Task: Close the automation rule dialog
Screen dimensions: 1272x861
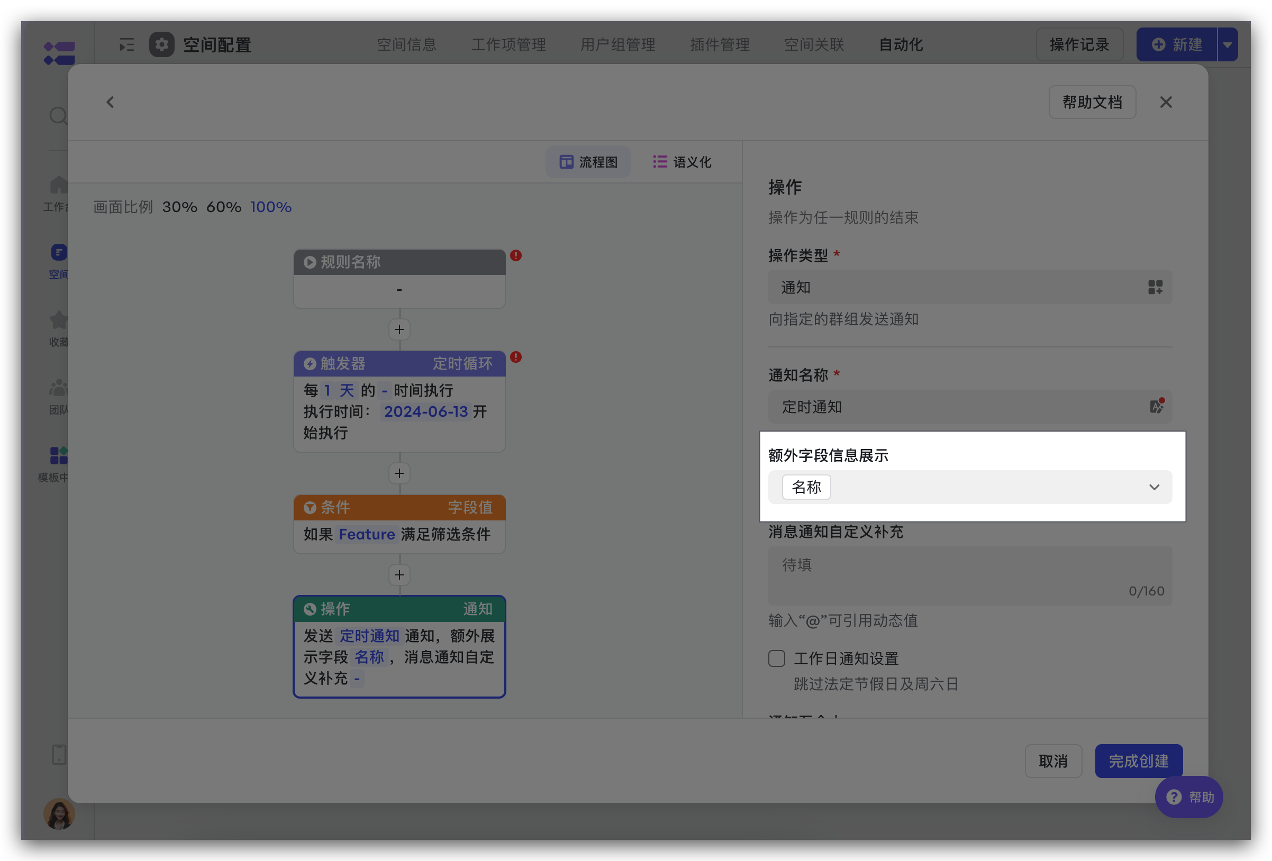Action: [1166, 102]
